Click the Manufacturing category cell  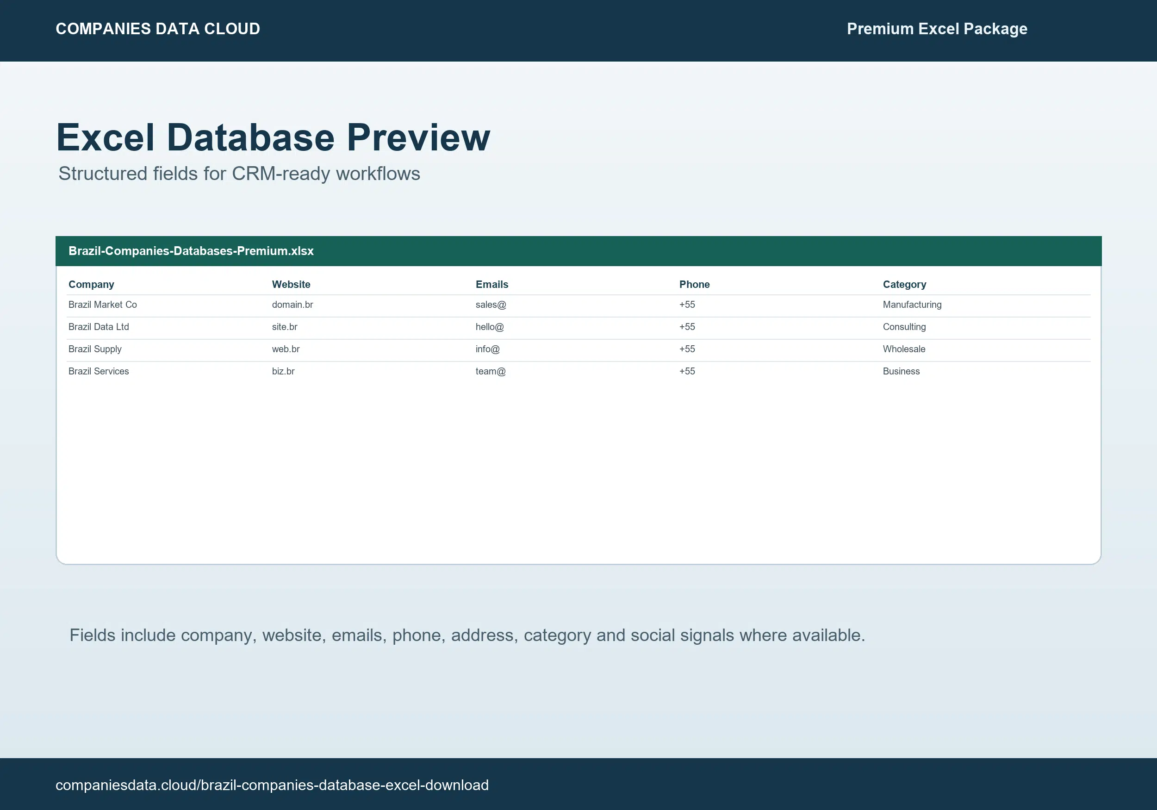(912, 305)
